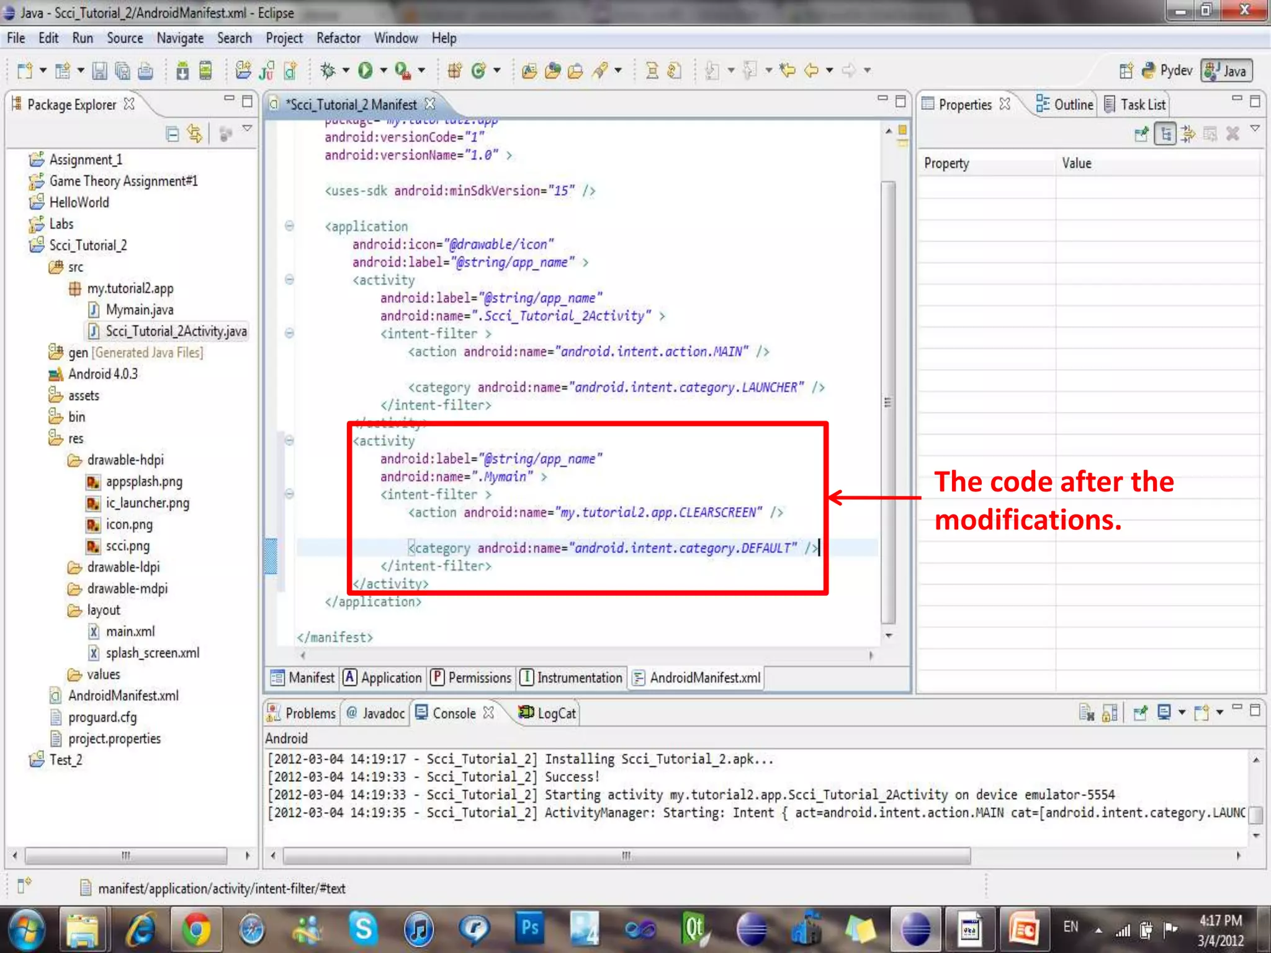This screenshot has width=1271, height=953.
Task: Click the Debug bug icon
Action: point(328,71)
